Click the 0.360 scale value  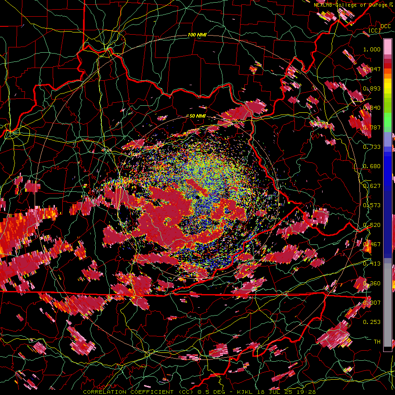tap(372, 284)
